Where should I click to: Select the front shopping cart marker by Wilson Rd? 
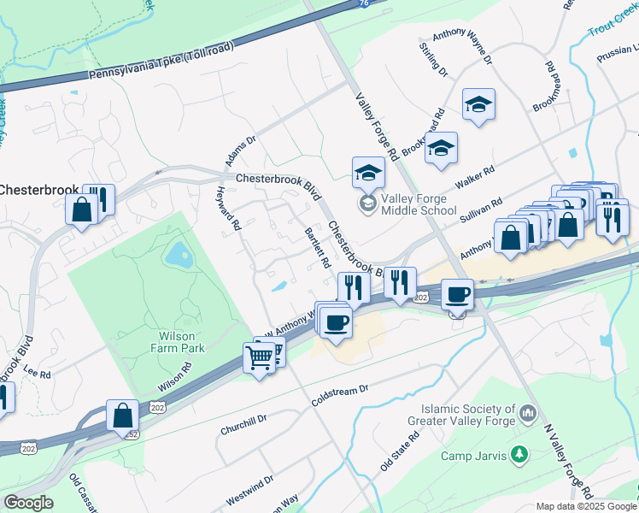click(260, 361)
